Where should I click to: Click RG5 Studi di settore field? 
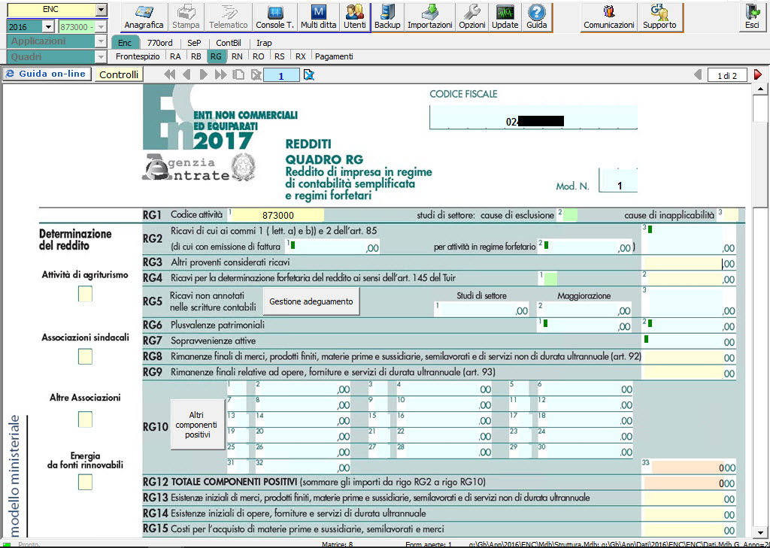pos(482,309)
